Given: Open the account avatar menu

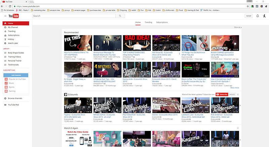Looking at the screenshot, I should (264, 16).
